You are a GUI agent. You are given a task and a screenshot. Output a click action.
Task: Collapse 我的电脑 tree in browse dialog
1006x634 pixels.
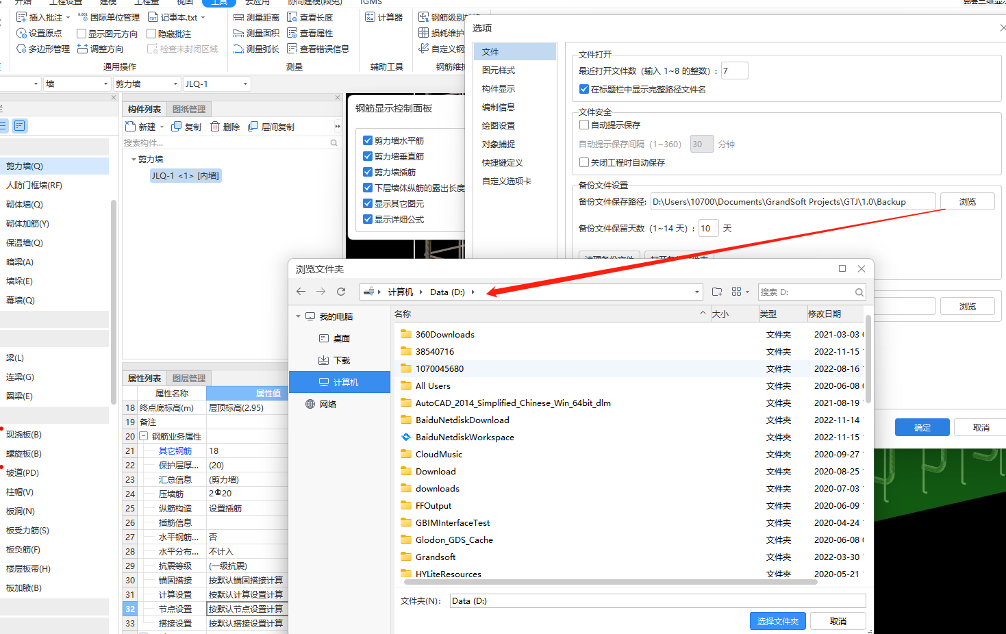coord(298,316)
